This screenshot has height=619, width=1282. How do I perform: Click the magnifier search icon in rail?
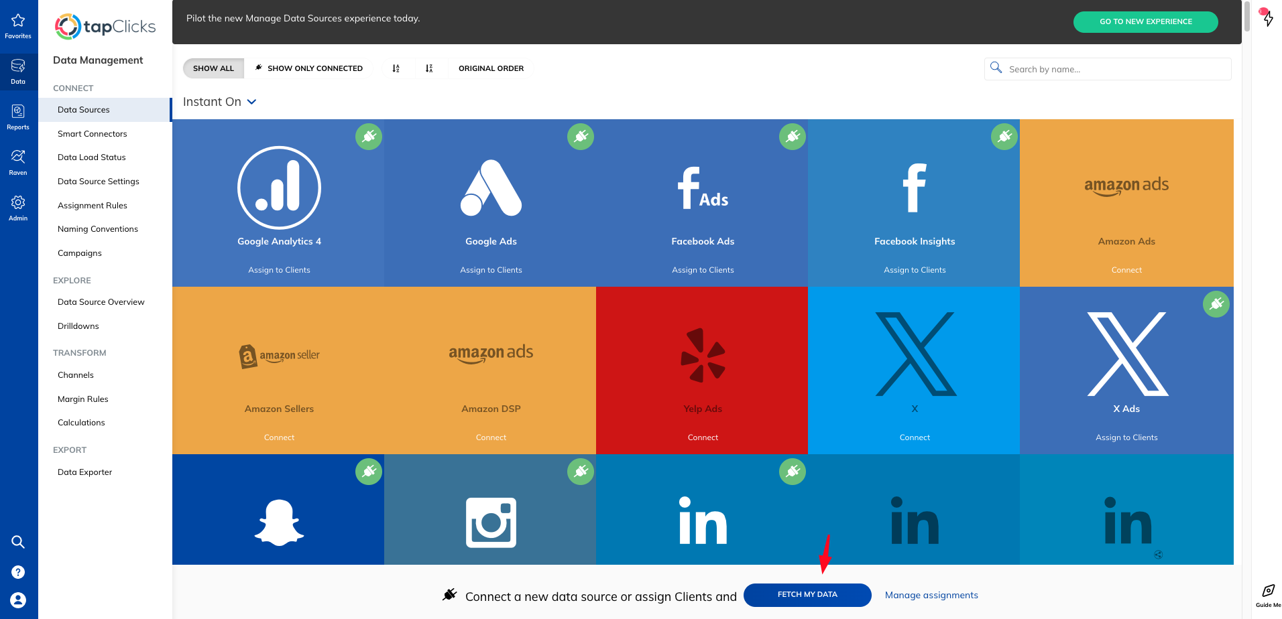[x=18, y=542]
